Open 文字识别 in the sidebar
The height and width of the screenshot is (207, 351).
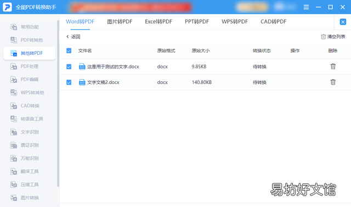25,132
